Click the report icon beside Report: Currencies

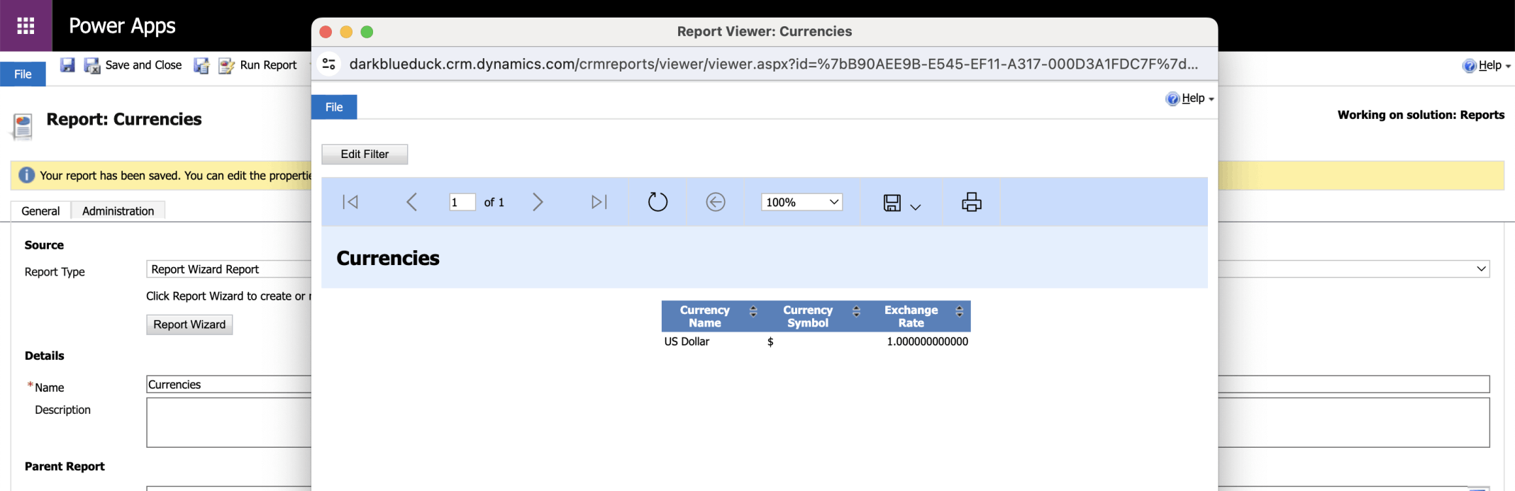click(x=23, y=127)
